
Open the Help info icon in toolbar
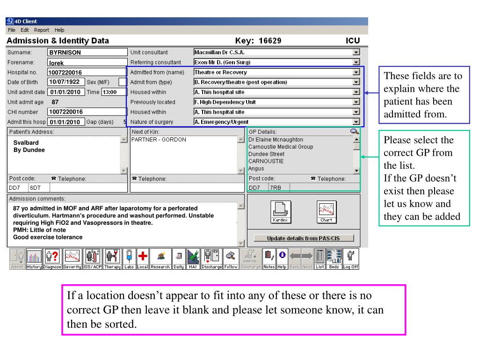click(x=282, y=259)
